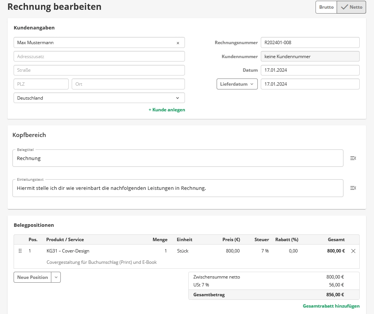Viewport: 374px width, 314px height.
Task: Open text template icon beside Belegtitel
Action: pyautogui.click(x=353, y=158)
